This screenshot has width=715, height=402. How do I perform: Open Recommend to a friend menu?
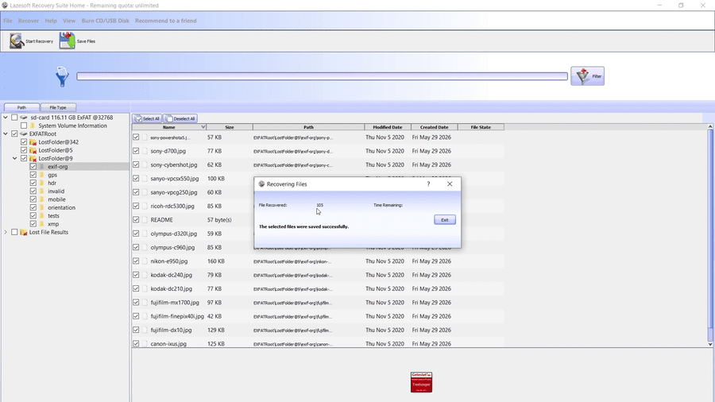click(165, 21)
